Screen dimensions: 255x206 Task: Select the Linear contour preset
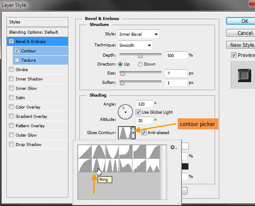point(85,152)
